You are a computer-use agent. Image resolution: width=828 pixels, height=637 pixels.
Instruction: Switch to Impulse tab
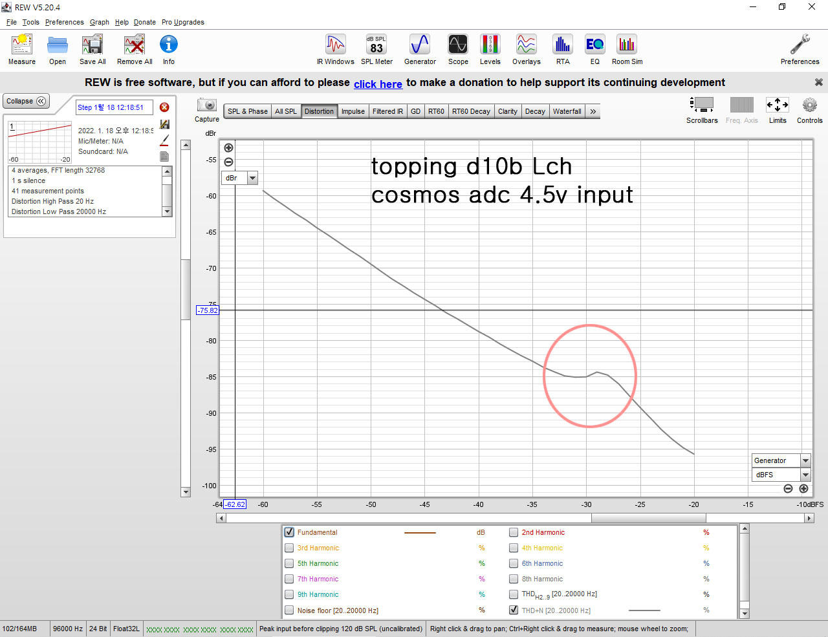coord(353,111)
